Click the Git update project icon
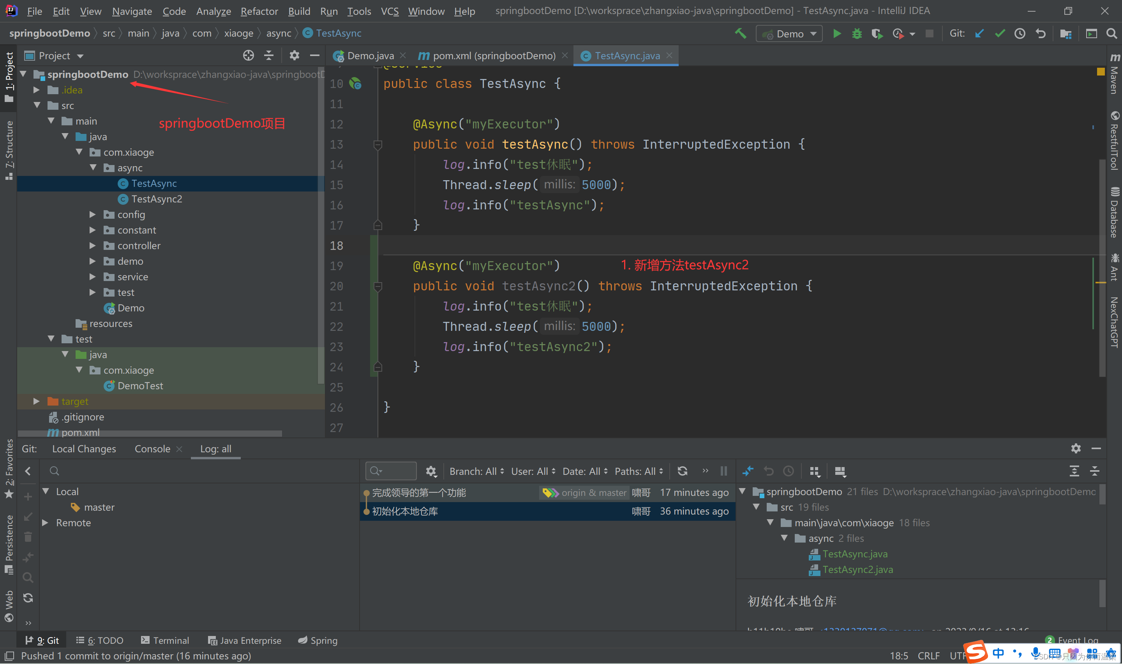This screenshot has width=1122, height=664. click(x=980, y=33)
